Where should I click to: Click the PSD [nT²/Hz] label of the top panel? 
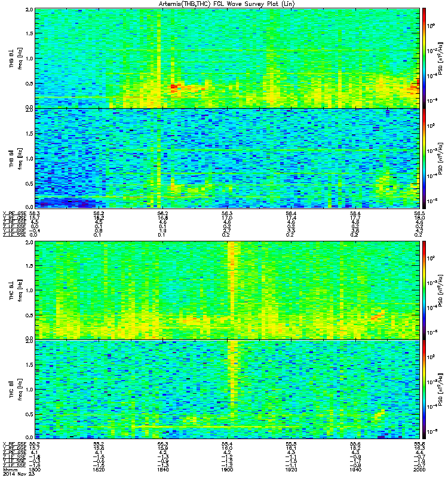[440, 59]
